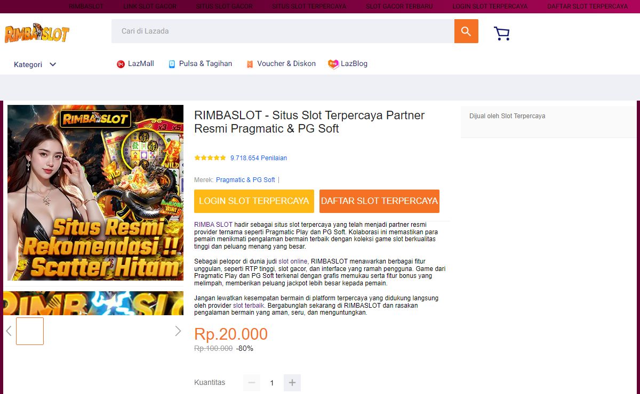Click the Pulsa & Tagihan phone icon

click(x=172, y=64)
